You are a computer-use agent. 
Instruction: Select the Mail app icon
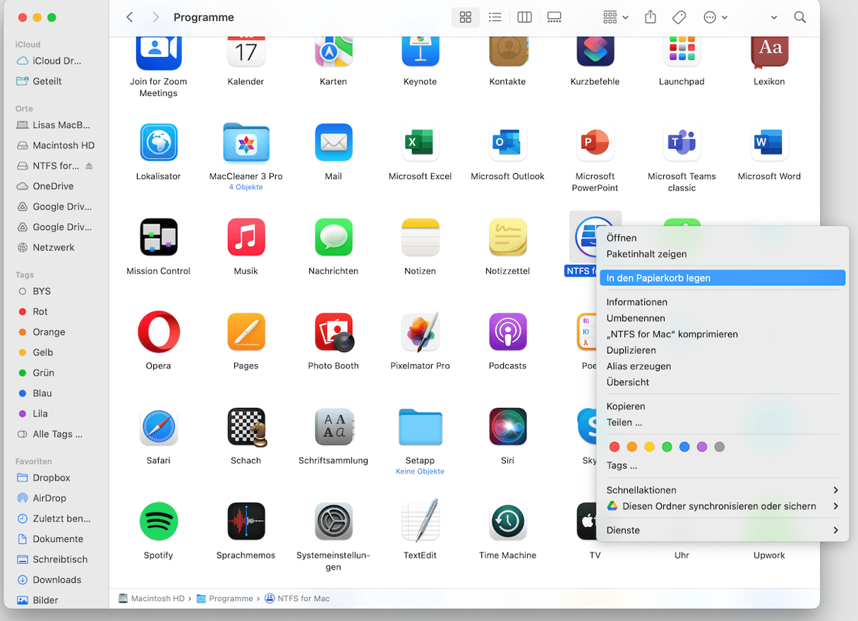(x=333, y=143)
